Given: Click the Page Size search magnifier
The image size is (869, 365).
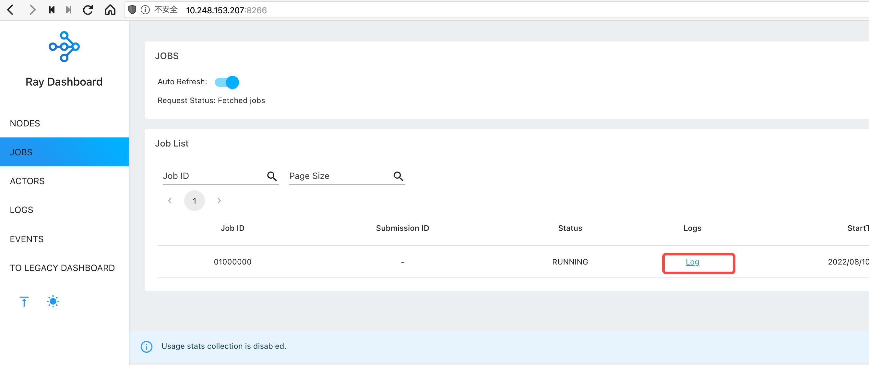Looking at the screenshot, I should point(398,176).
